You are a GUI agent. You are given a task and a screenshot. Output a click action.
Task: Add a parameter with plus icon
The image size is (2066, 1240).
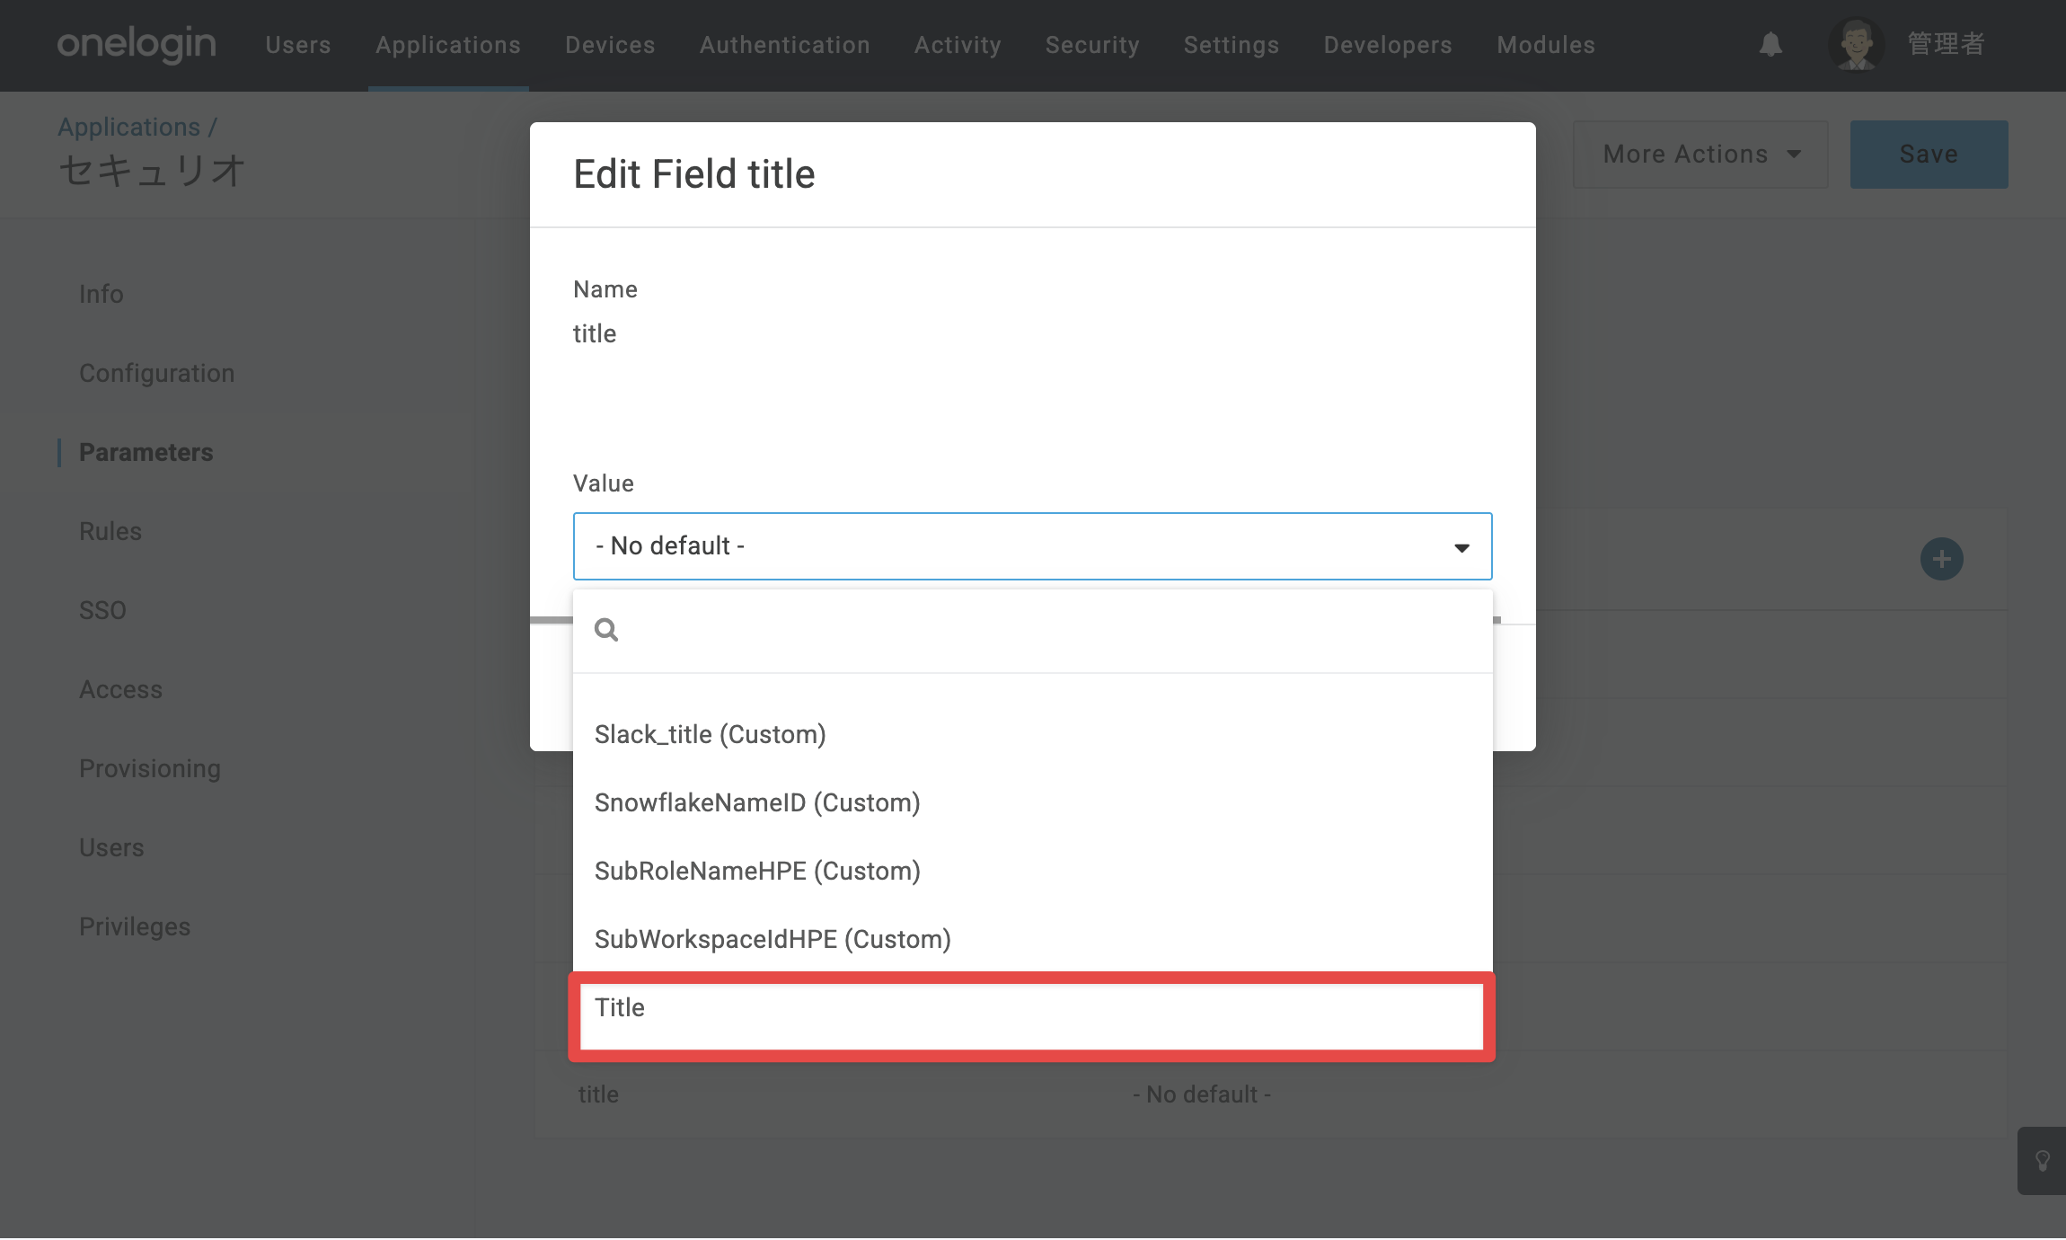pyautogui.click(x=1941, y=559)
